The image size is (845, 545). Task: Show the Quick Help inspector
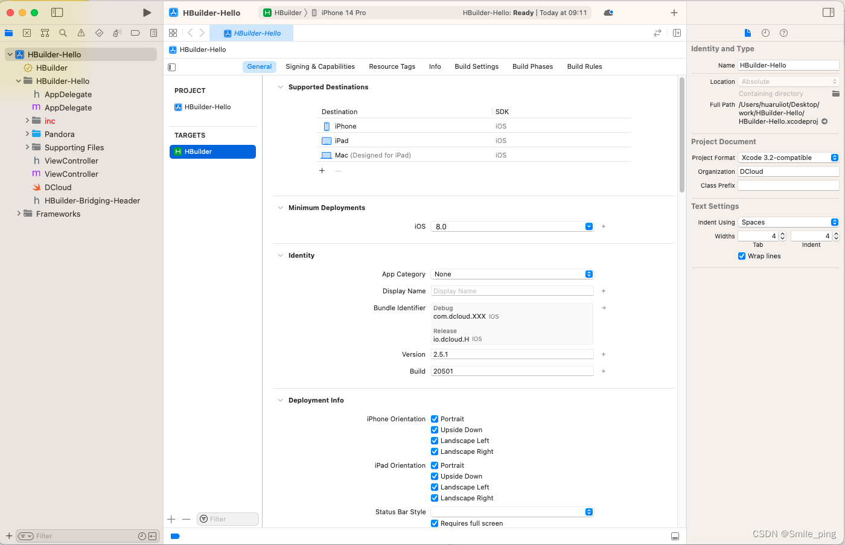coord(783,33)
